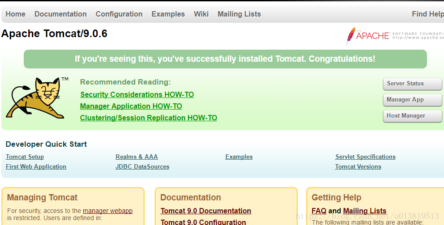Click the Server Status button
Viewport: 444px width, 225px height.
[x=413, y=84]
